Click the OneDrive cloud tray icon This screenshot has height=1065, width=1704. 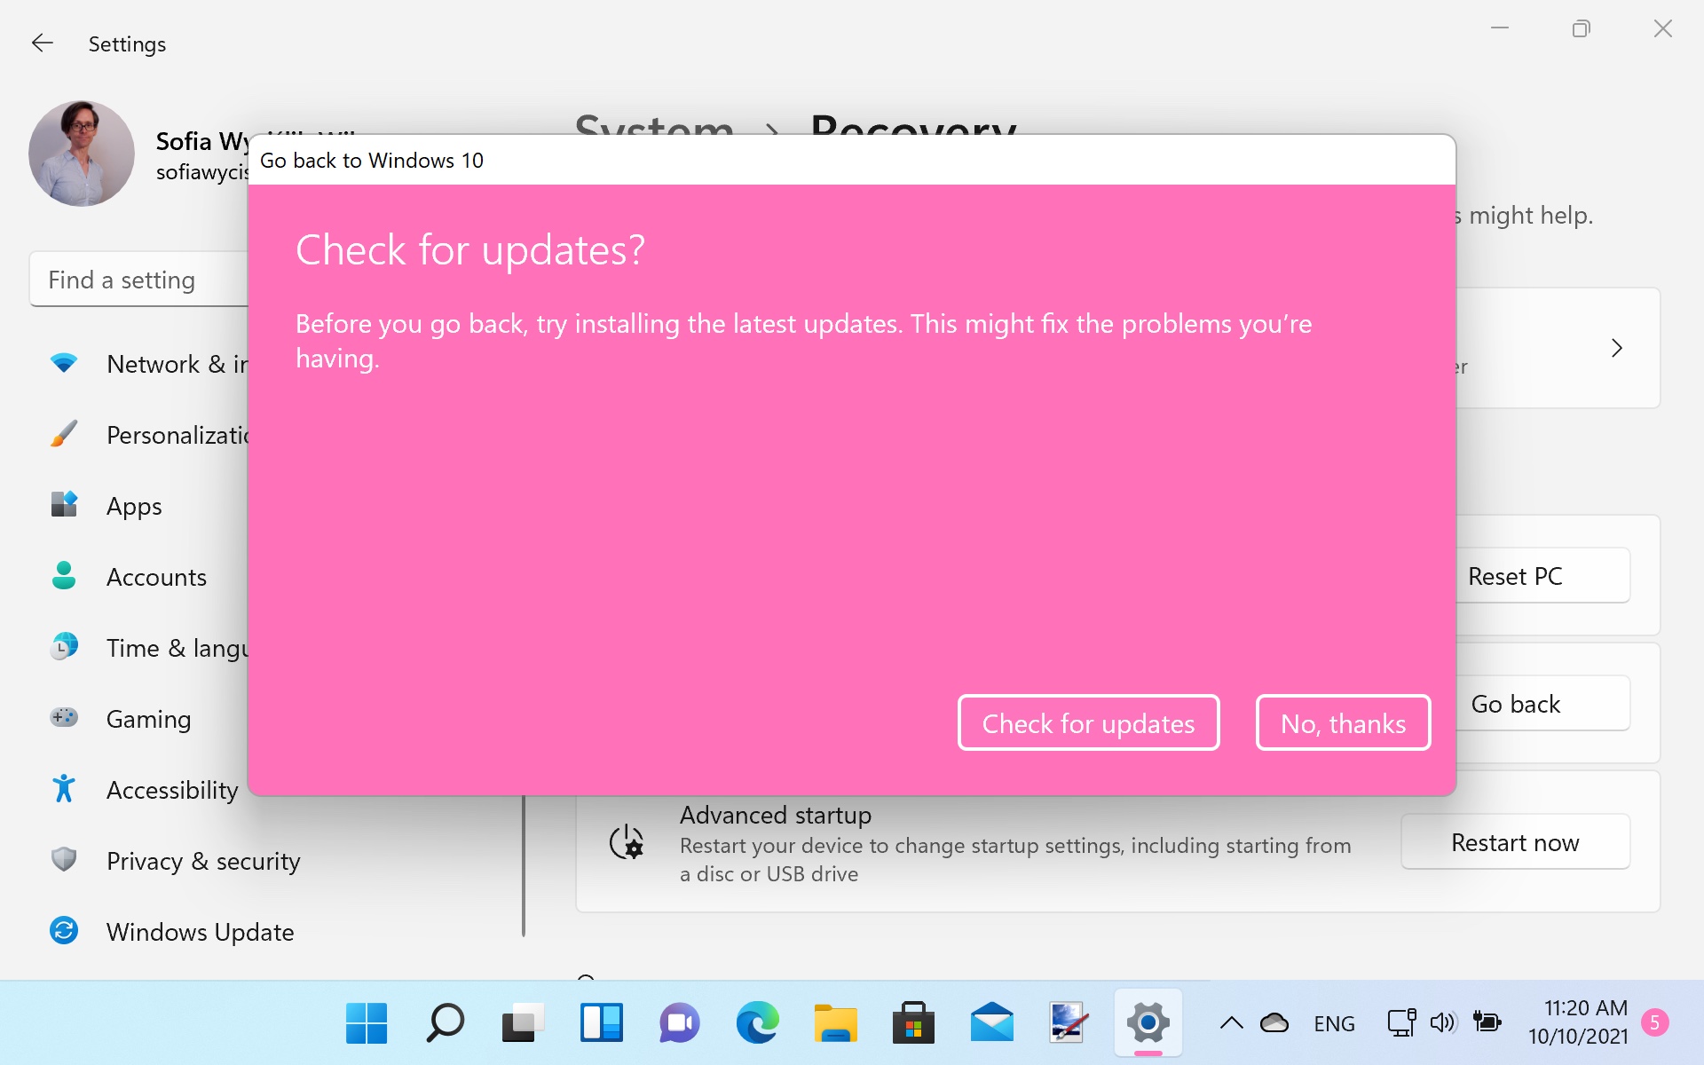pyautogui.click(x=1274, y=1023)
